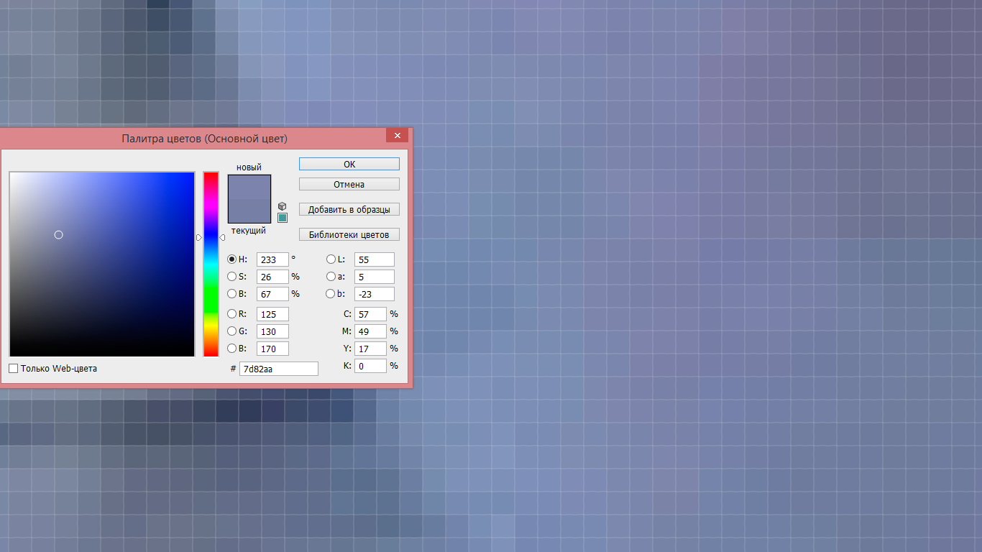This screenshot has width=982, height=552.
Task: Click the web-safe warning cube icon
Action: point(282,206)
